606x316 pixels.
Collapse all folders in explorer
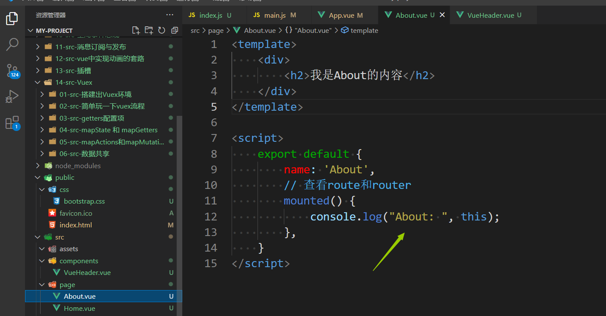[x=175, y=30]
